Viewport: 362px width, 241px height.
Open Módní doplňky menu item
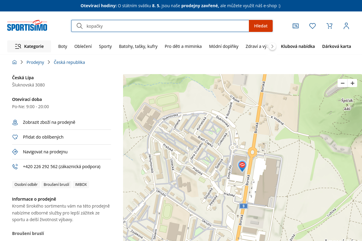tap(224, 46)
